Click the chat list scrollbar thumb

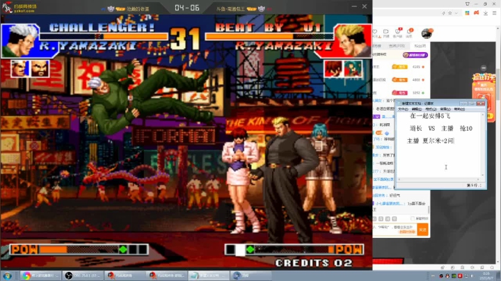tap(429, 210)
